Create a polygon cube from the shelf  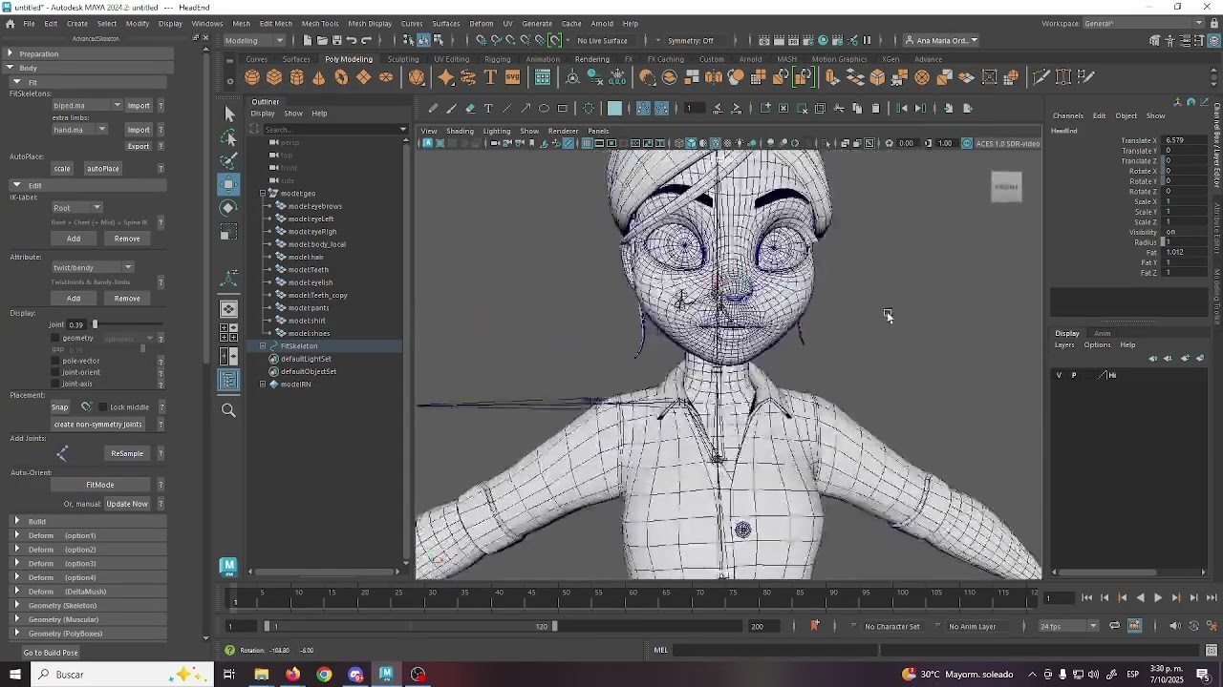pos(274,77)
